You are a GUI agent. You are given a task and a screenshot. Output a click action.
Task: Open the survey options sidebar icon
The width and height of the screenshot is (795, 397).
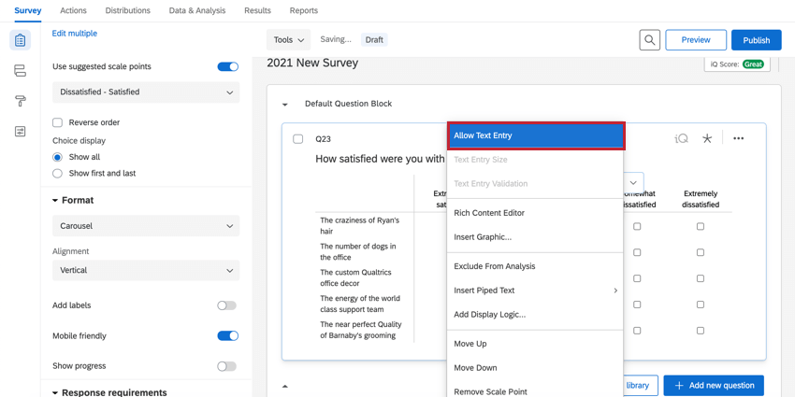20,132
